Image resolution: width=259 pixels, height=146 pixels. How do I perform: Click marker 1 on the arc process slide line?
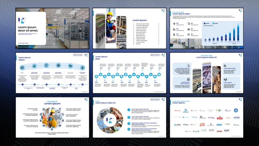click(22, 85)
